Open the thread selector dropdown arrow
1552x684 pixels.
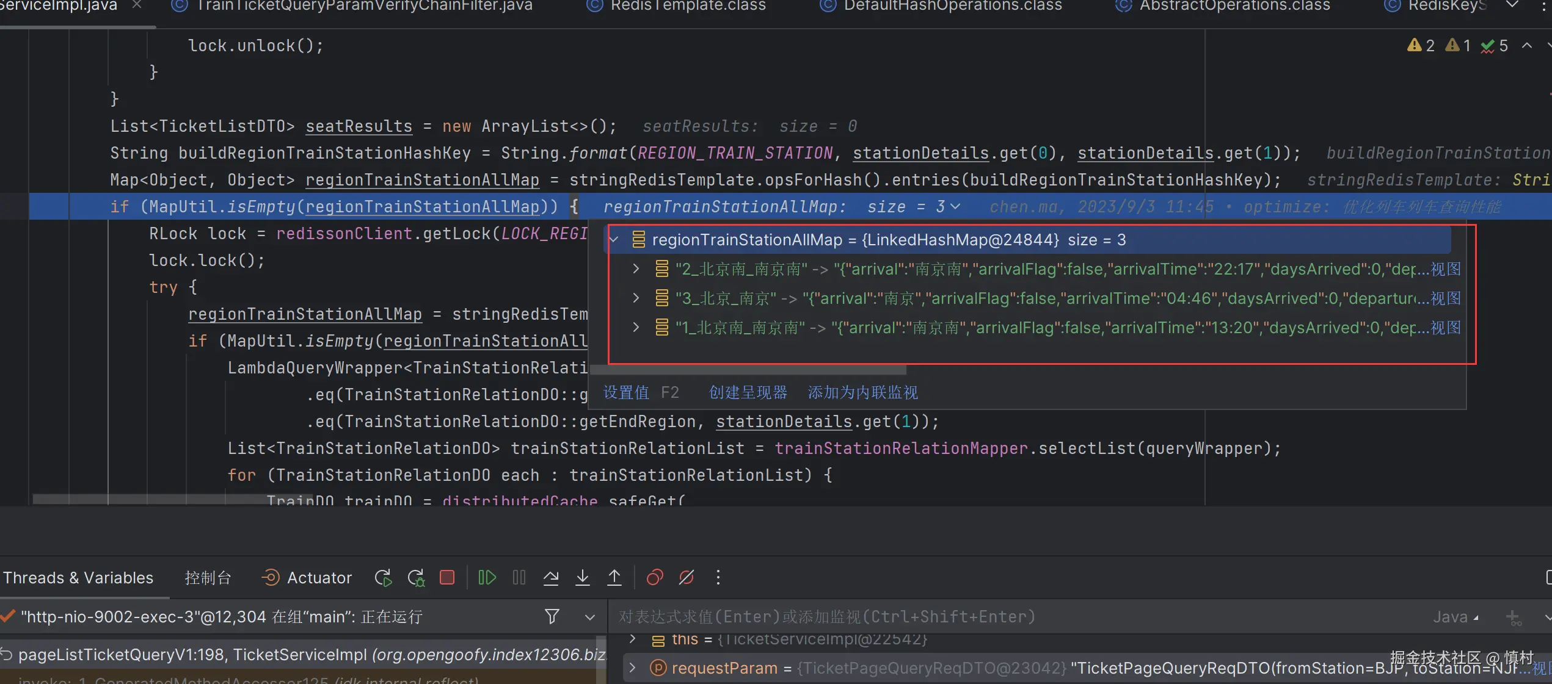point(589,617)
